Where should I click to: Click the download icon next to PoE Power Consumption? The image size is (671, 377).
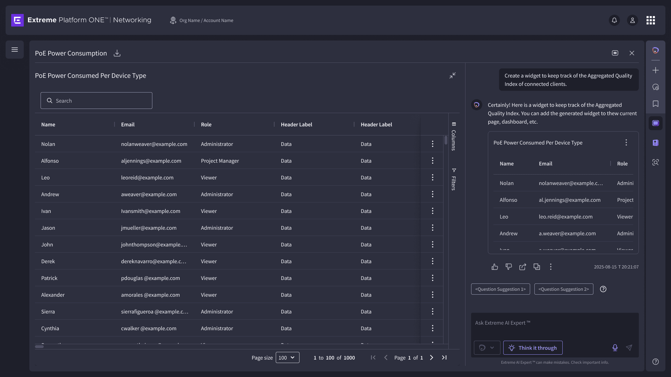tap(117, 53)
